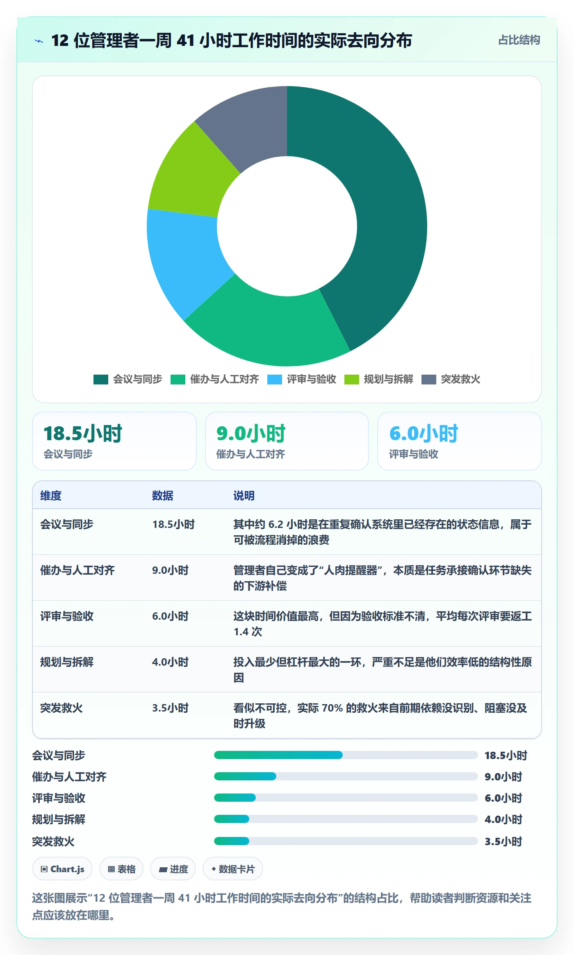
Task: Click the 维度 column header
Action: pos(51,496)
